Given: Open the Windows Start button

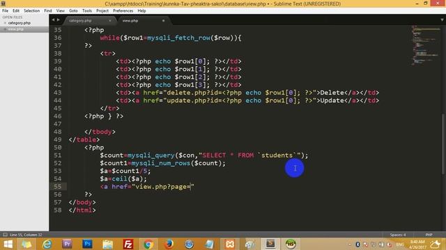Looking at the screenshot, I should pos(8,244).
